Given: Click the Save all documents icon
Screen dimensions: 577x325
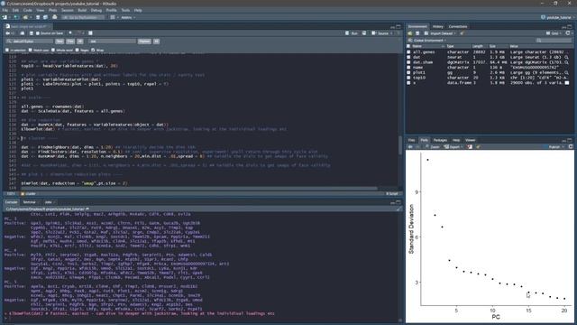Looking at the screenshot, I should (45, 17).
